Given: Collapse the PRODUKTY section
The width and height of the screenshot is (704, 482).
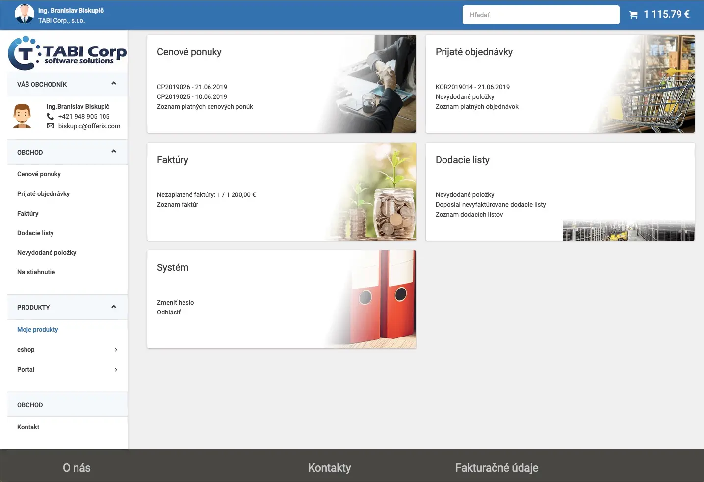Looking at the screenshot, I should tap(114, 307).
